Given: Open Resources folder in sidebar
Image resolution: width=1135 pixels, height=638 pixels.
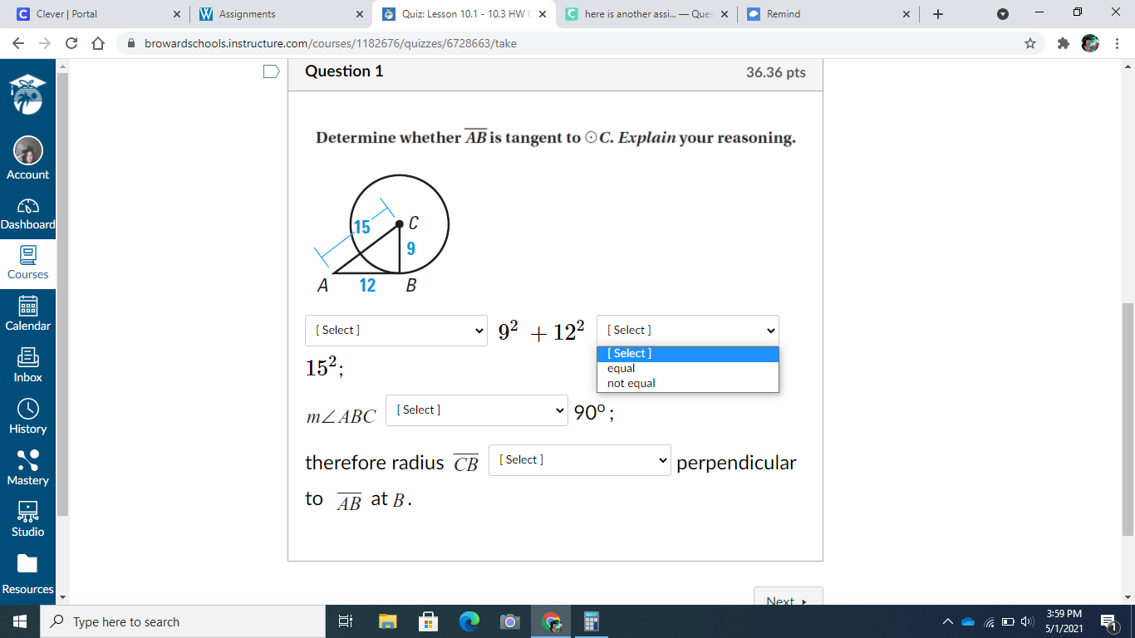Looking at the screenshot, I should 27,575.
